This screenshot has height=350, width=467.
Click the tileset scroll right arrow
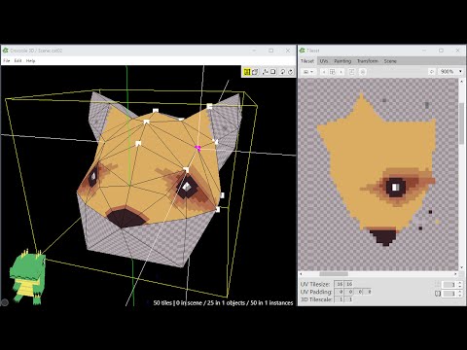click(x=455, y=274)
